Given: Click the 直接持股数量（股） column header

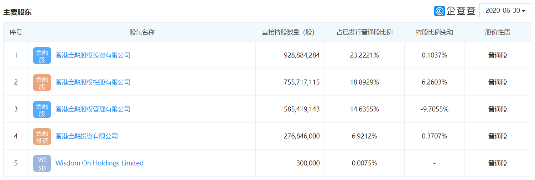Looking at the screenshot, I should [x=289, y=32].
